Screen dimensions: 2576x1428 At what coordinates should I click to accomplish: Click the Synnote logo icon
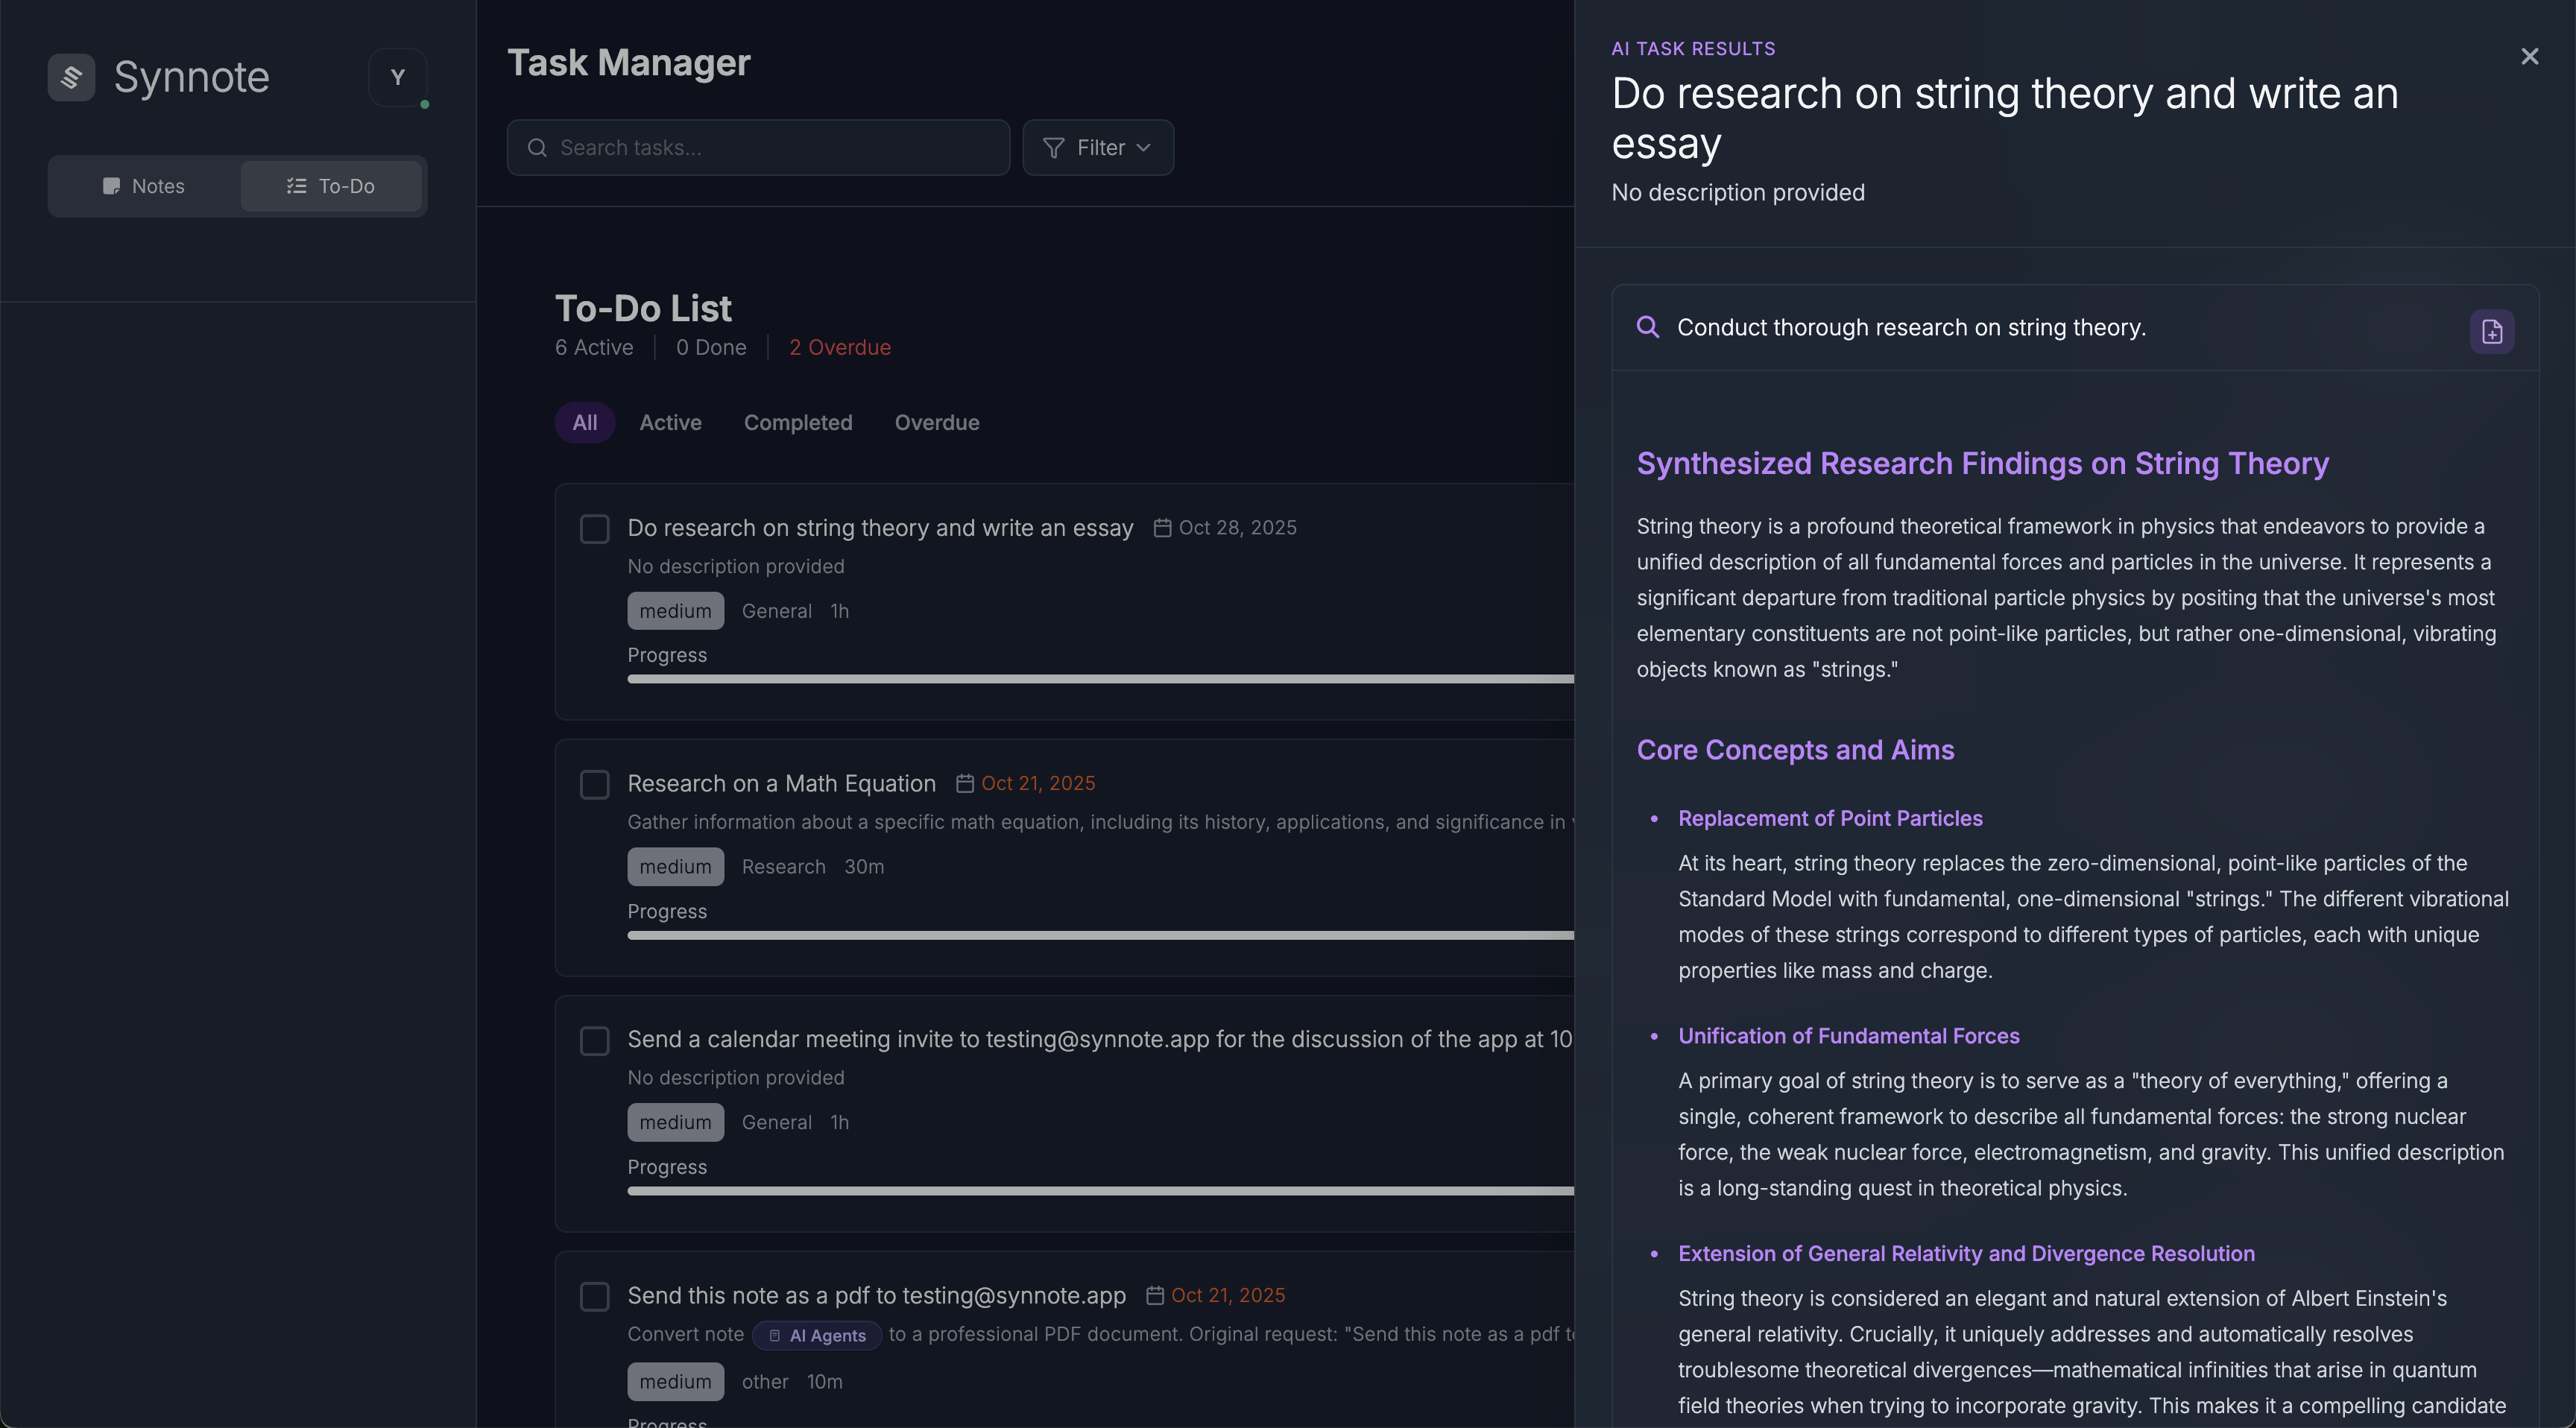(71, 77)
